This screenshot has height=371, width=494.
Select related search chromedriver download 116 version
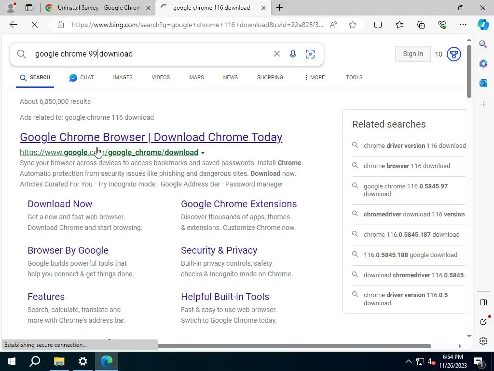[414, 214]
